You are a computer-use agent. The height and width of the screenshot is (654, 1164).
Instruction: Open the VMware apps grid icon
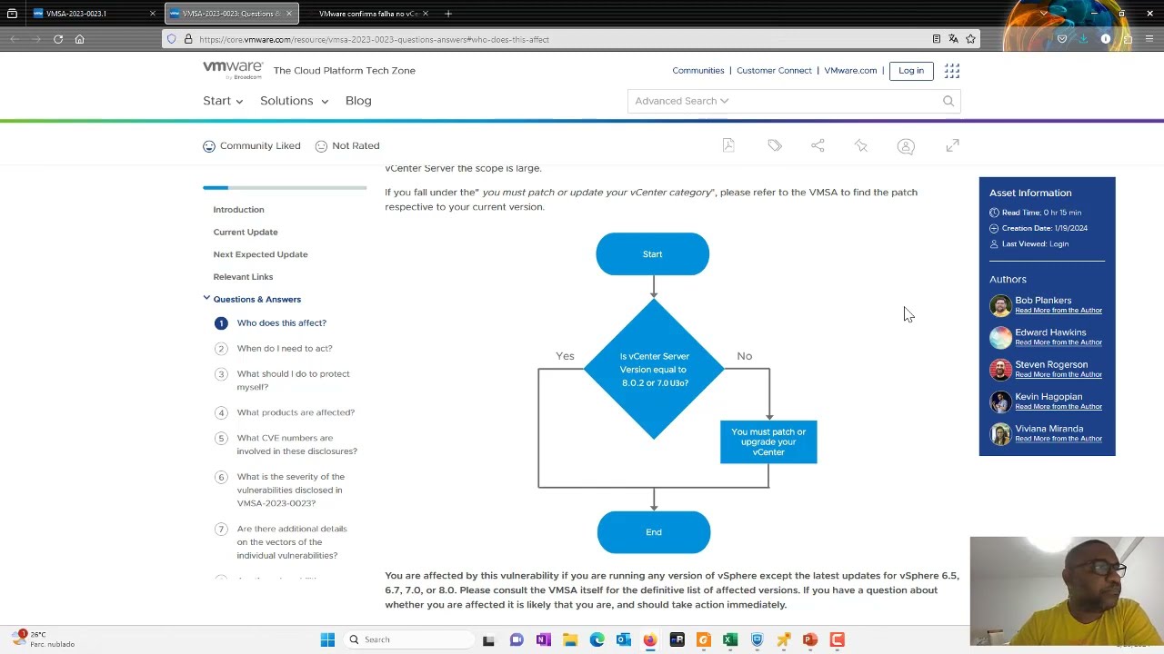pyautogui.click(x=952, y=71)
